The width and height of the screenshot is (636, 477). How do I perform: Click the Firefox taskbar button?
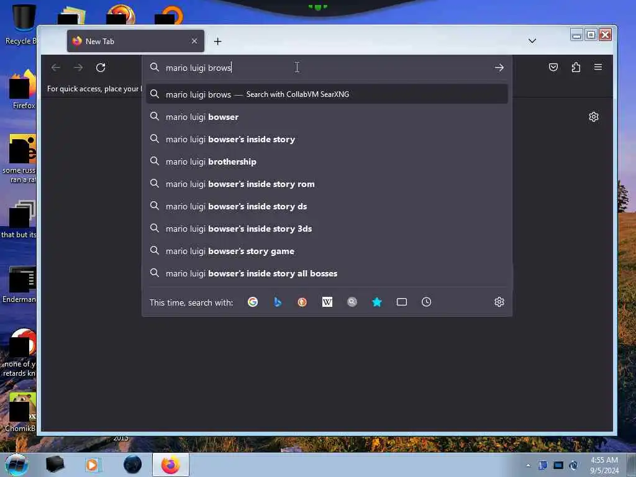(171, 465)
